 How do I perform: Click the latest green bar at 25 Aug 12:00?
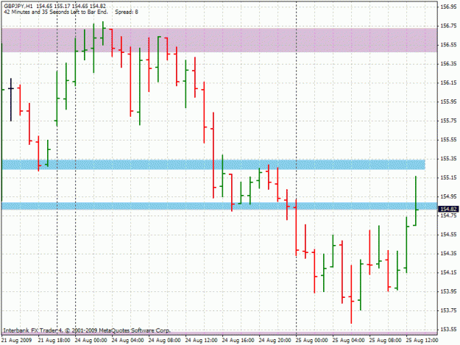point(416,201)
